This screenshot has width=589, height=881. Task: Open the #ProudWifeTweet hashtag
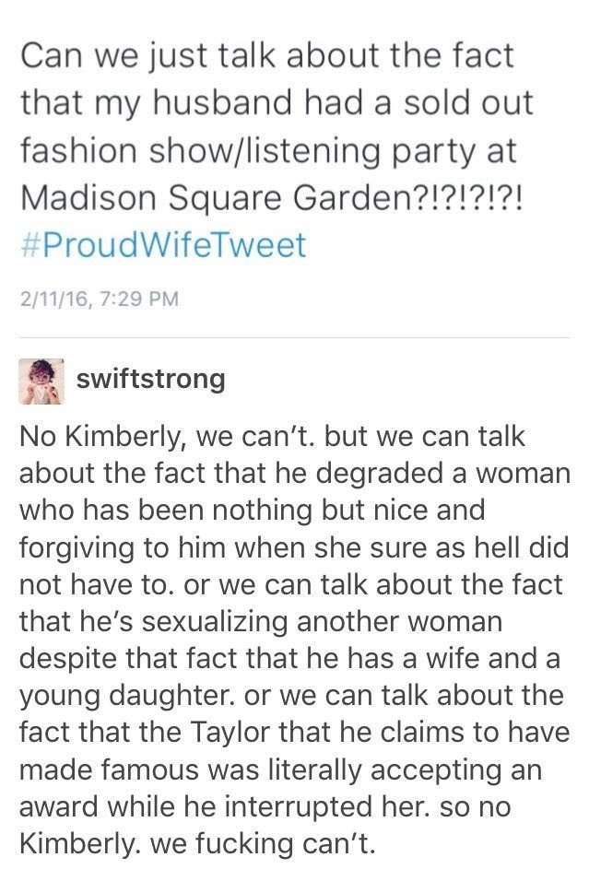(x=163, y=245)
